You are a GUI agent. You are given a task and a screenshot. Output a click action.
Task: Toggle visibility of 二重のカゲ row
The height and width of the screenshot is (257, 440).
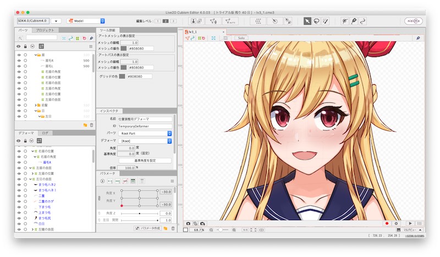[19, 201]
